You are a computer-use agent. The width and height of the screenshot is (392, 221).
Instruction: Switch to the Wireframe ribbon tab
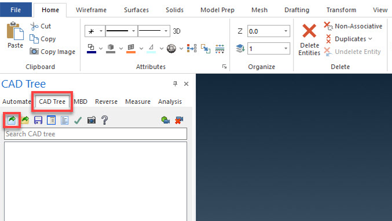91,10
